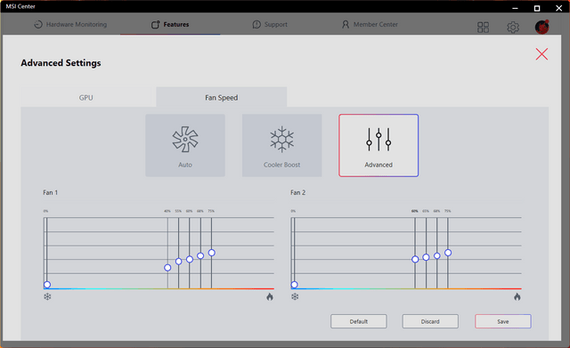Open the Hardware Monitoring tab

coord(70,24)
